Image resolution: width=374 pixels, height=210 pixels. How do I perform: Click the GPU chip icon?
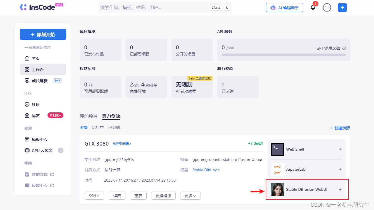27,150
